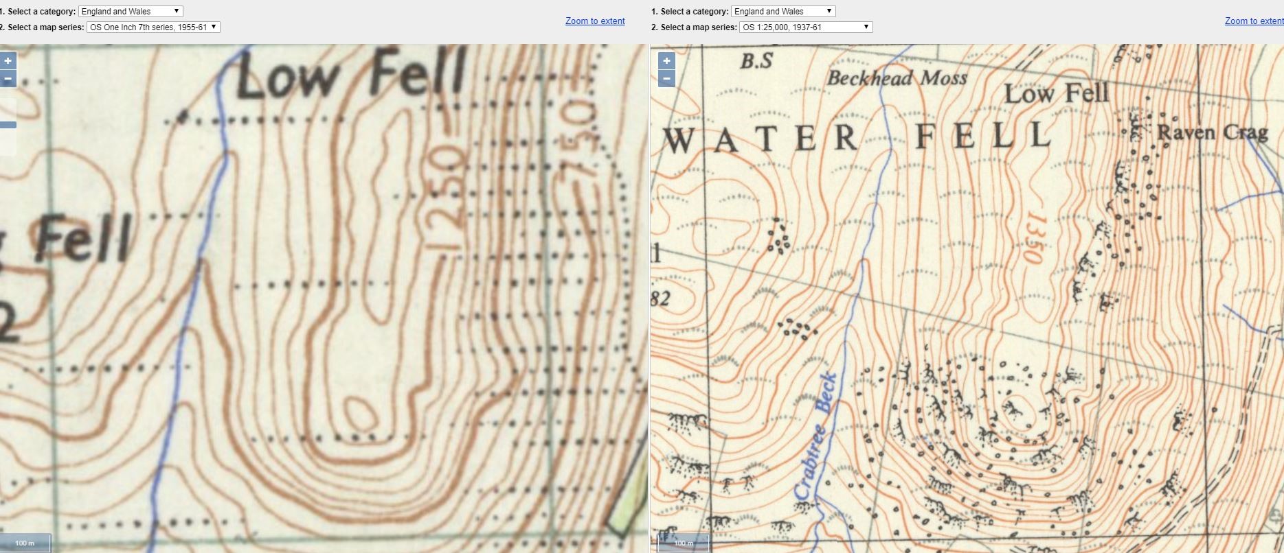1284x553 pixels.
Task: Zoom in on the left map
Action: (x=8, y=61)
